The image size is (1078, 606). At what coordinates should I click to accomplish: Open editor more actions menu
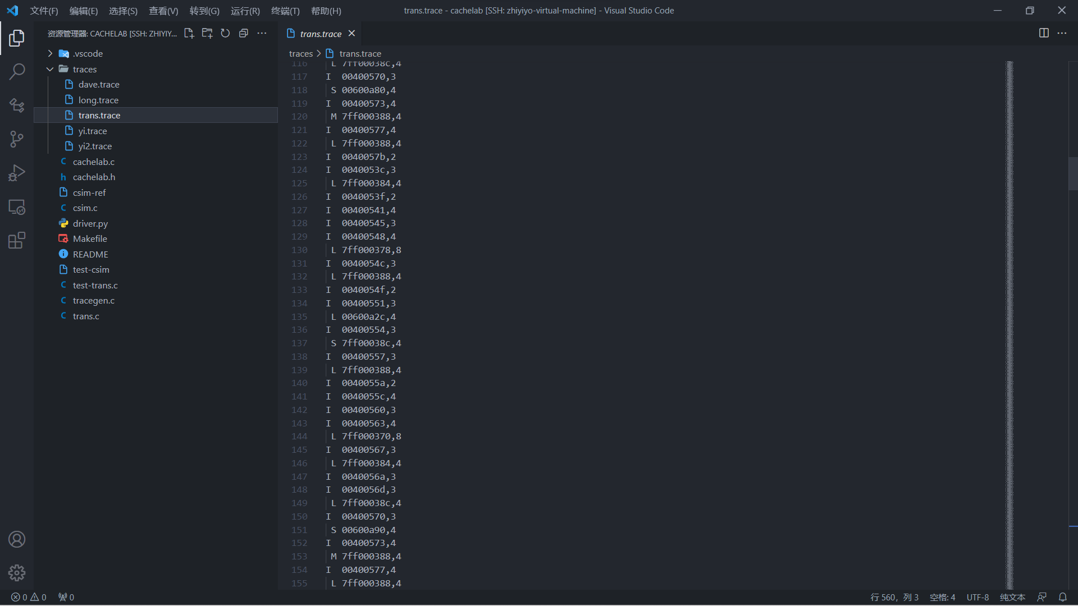1062,33
